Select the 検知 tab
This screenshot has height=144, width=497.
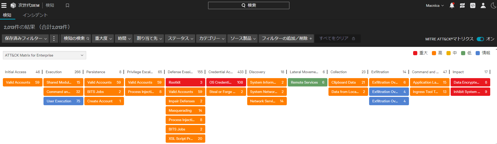pyautogui.click(x=7, y=15)
